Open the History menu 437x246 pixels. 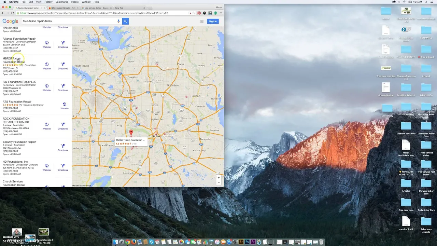(x=48, y=2)
